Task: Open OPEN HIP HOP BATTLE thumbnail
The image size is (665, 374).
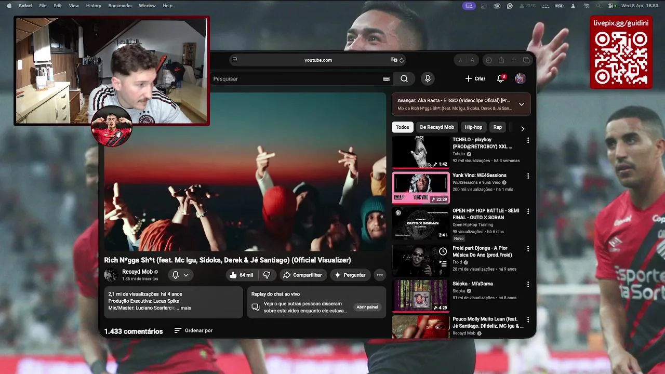Action: 420,223
